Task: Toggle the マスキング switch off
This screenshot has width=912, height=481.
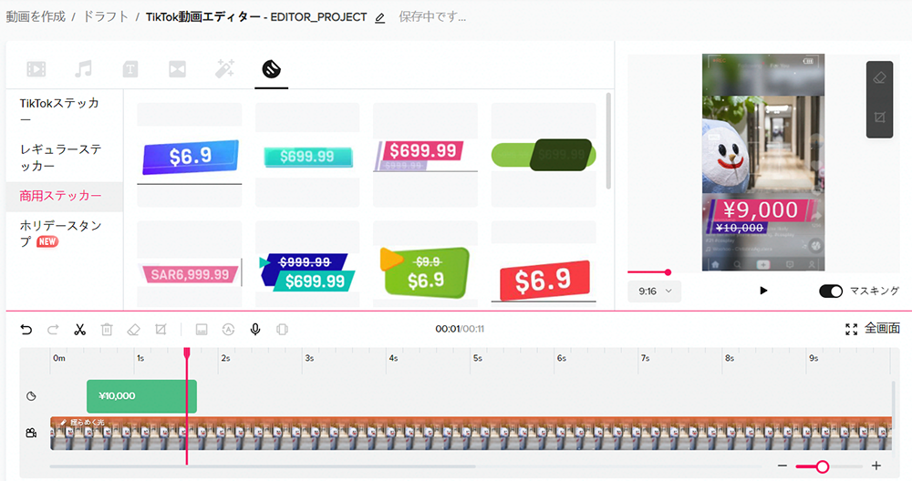Action: click(x=831, y=291)
